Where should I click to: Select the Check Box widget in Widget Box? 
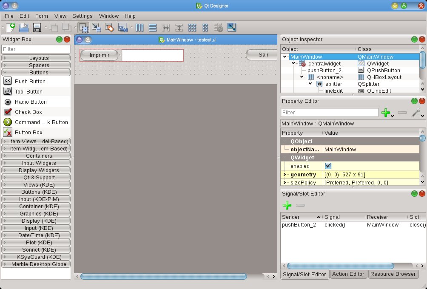tap(28, 112)
